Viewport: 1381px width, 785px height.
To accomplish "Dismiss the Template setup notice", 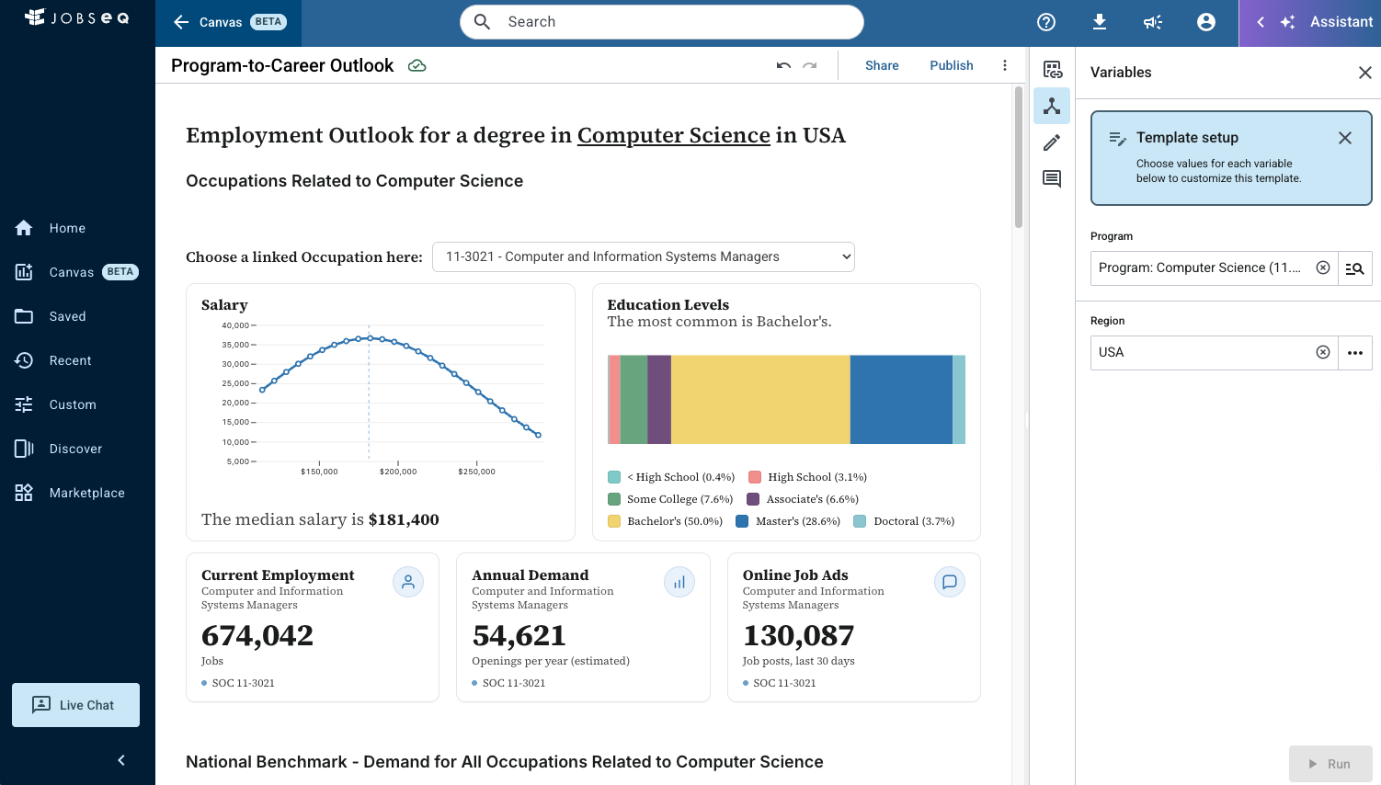I will (x=1345, y=138).
